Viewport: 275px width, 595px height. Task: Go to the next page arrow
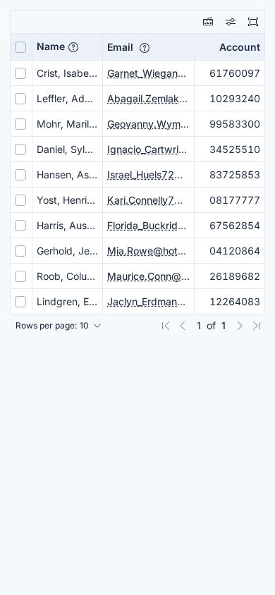click(x=239, y=326)
